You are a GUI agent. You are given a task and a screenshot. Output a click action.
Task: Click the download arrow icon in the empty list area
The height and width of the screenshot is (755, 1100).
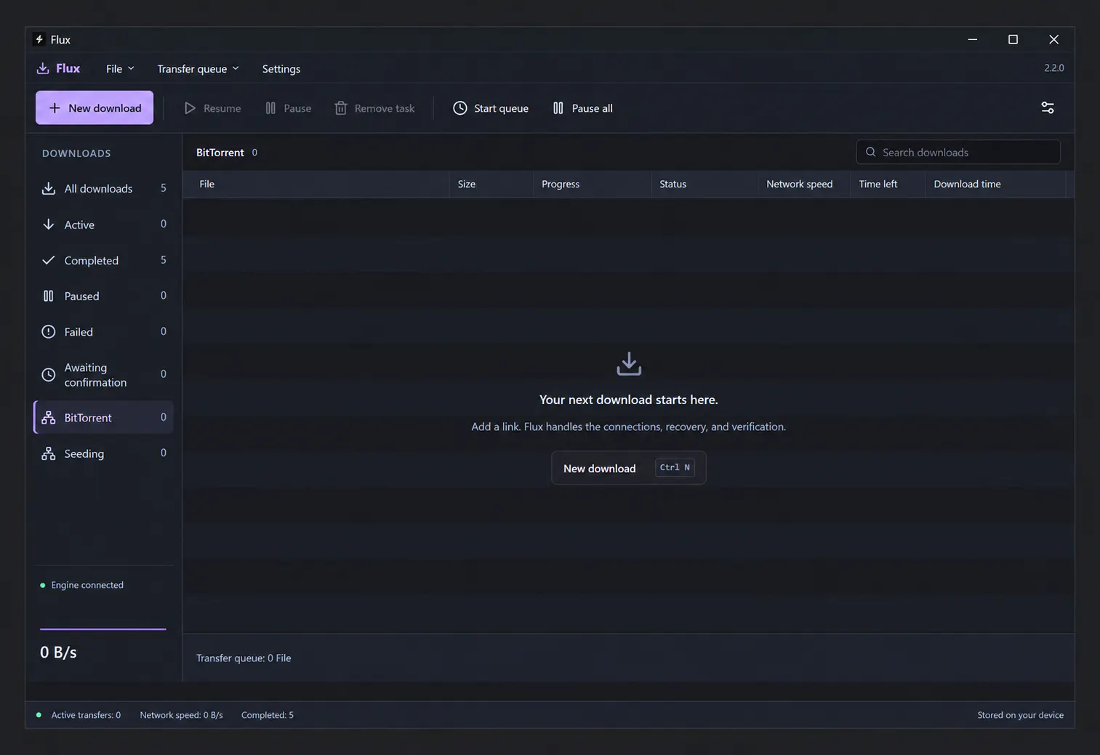(x=629, y=363)
